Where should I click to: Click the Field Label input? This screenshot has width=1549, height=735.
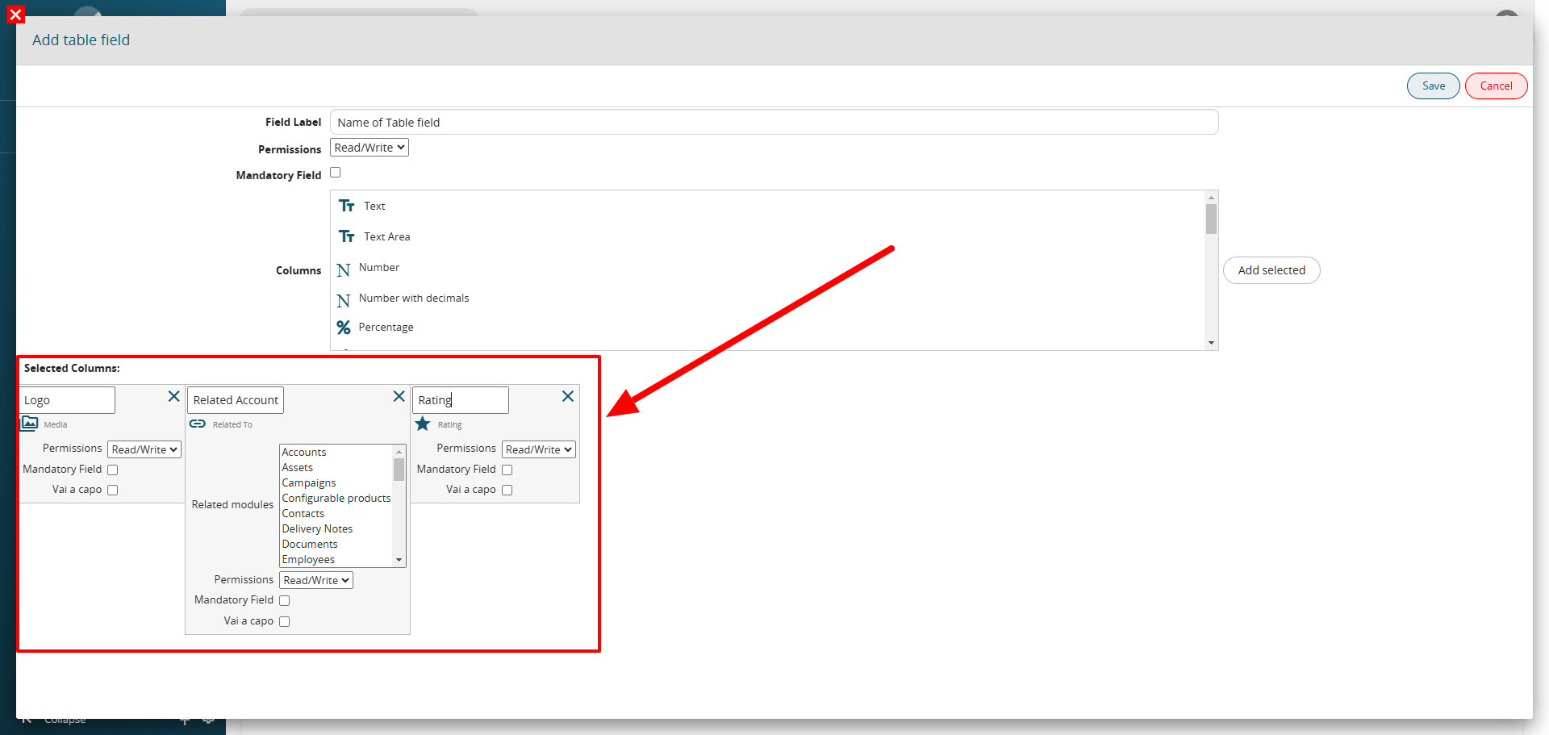(x=774, y=123)
